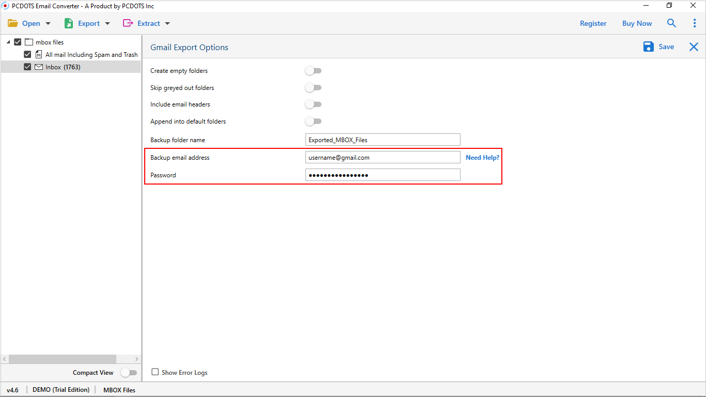Click the Extract icon in the toolbar
The height and width of the screenshot is (397, 706).
click(x=128, y=23)
